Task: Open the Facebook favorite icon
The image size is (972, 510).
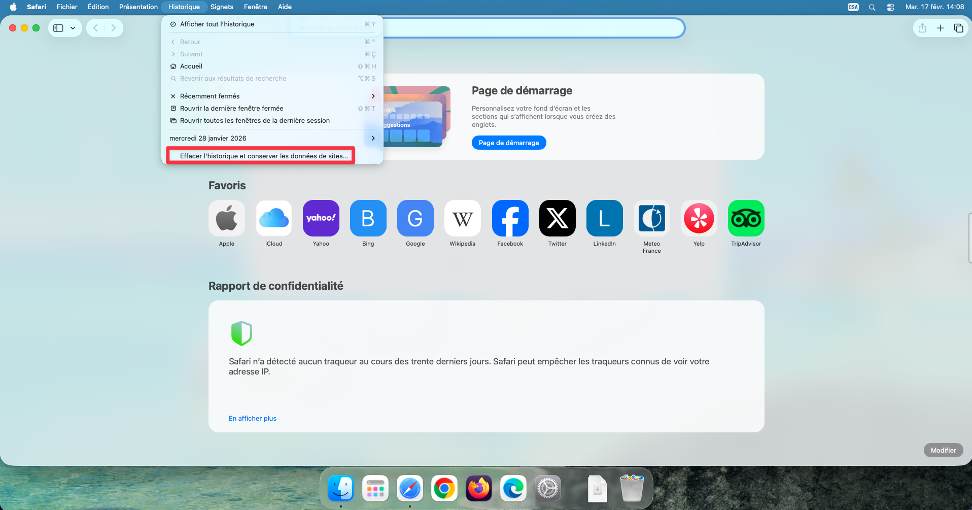Action: point(510,218)
